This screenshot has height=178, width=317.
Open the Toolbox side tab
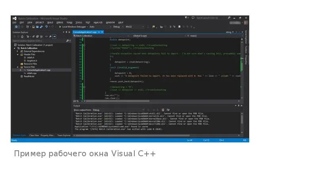pyautogui.click(x=246, y=49)
